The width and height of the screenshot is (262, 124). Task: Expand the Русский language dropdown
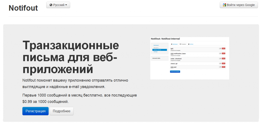58,5
